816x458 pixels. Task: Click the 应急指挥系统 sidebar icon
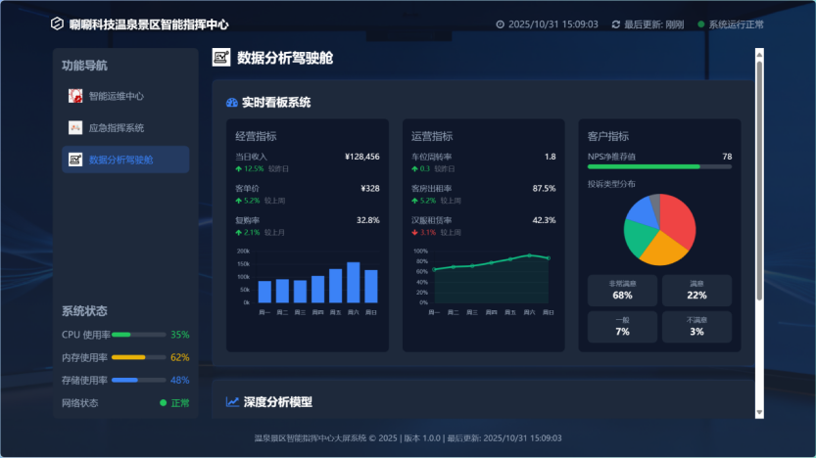tap(75, 127)
